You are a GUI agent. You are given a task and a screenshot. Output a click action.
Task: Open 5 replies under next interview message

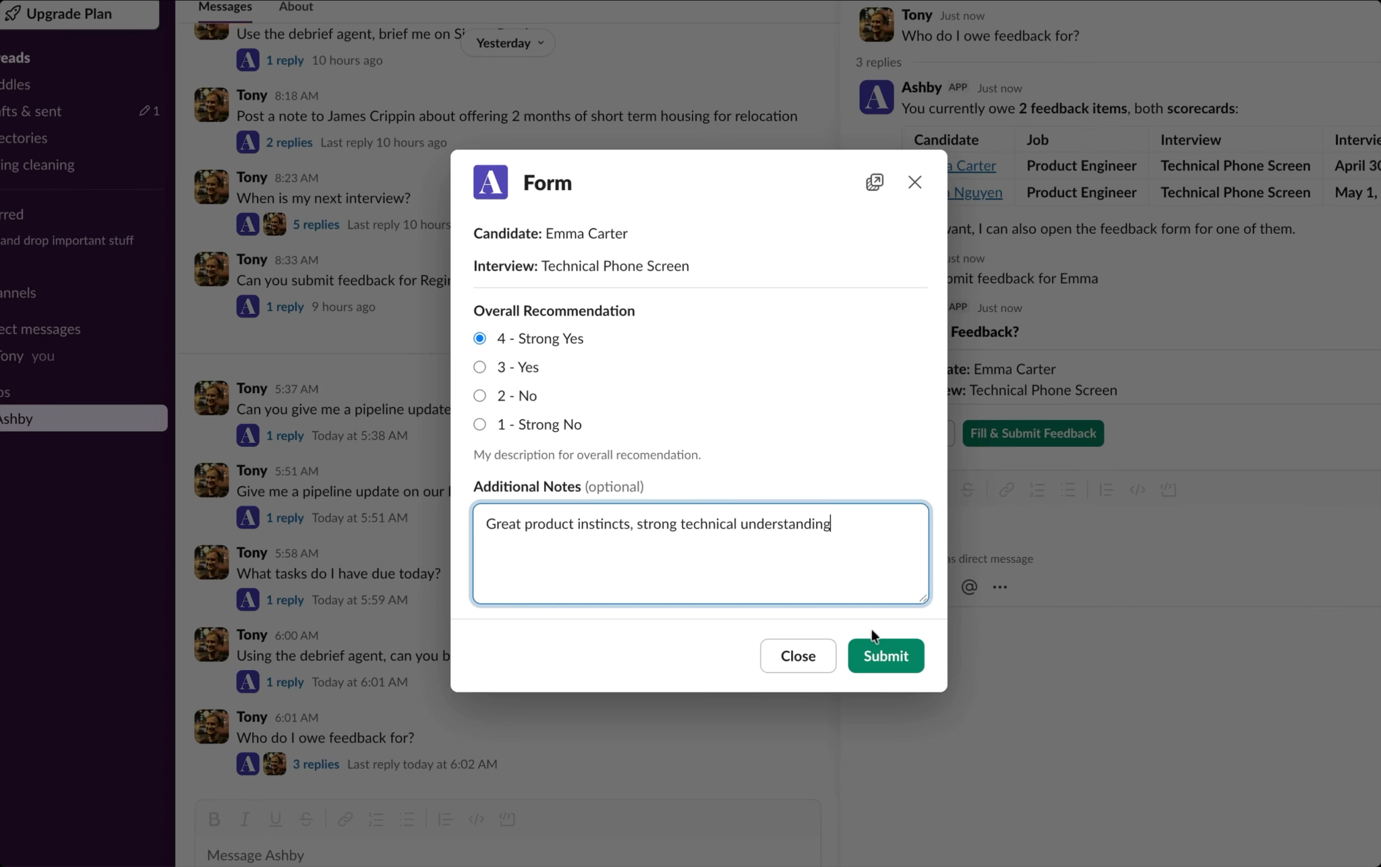(316, 225)
